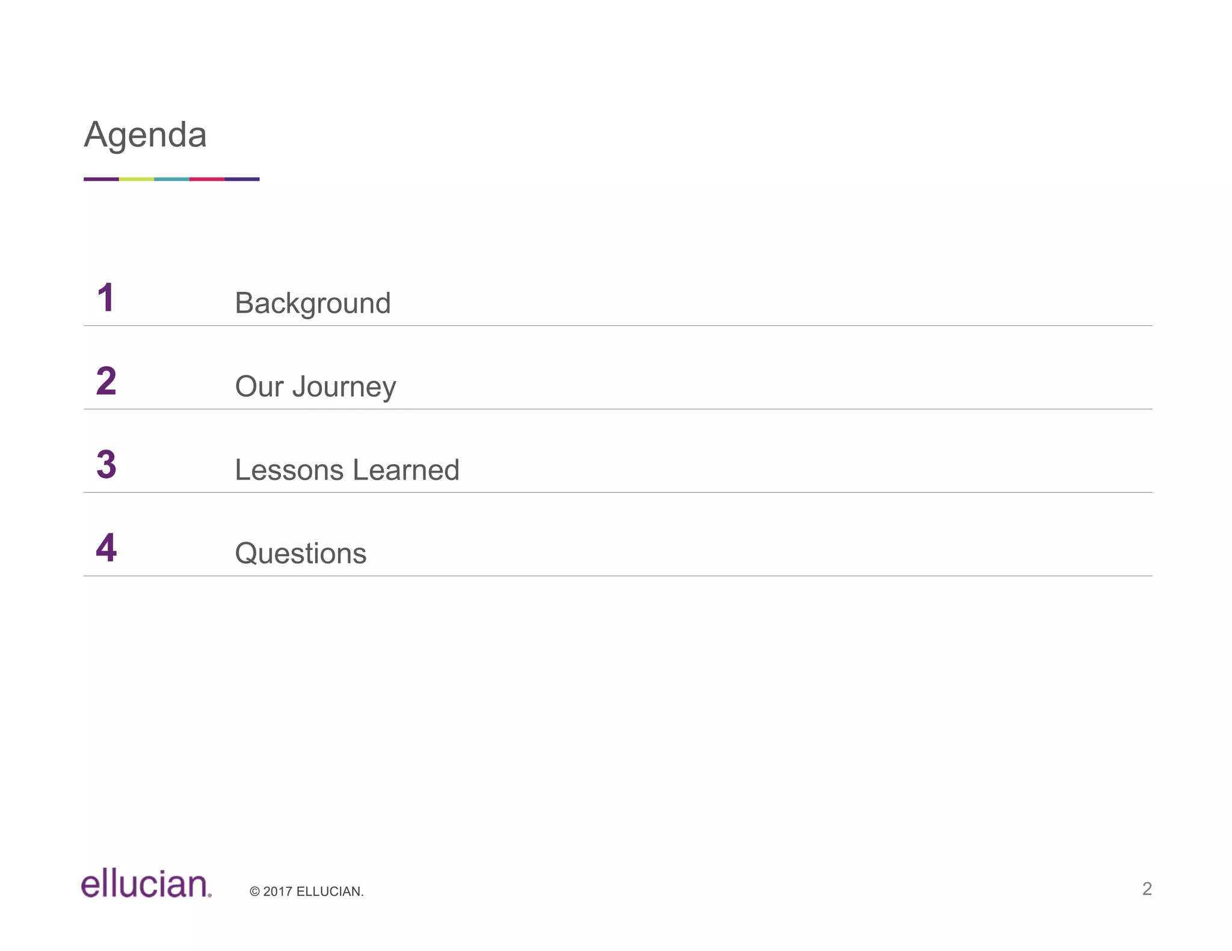Select the Questions agenda item
The height and width of the screenshot is (951, 1232).
pyautogui.click(x=300, y=553)
